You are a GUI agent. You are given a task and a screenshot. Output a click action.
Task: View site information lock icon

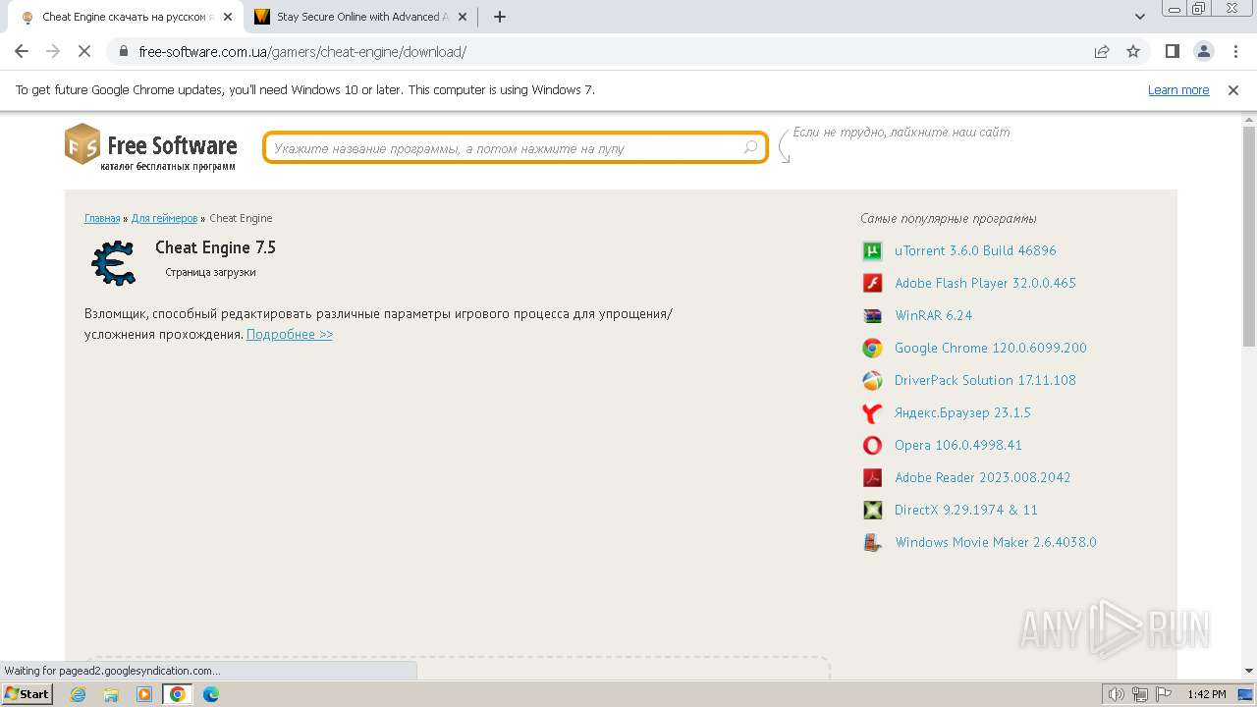click(124, 51)
